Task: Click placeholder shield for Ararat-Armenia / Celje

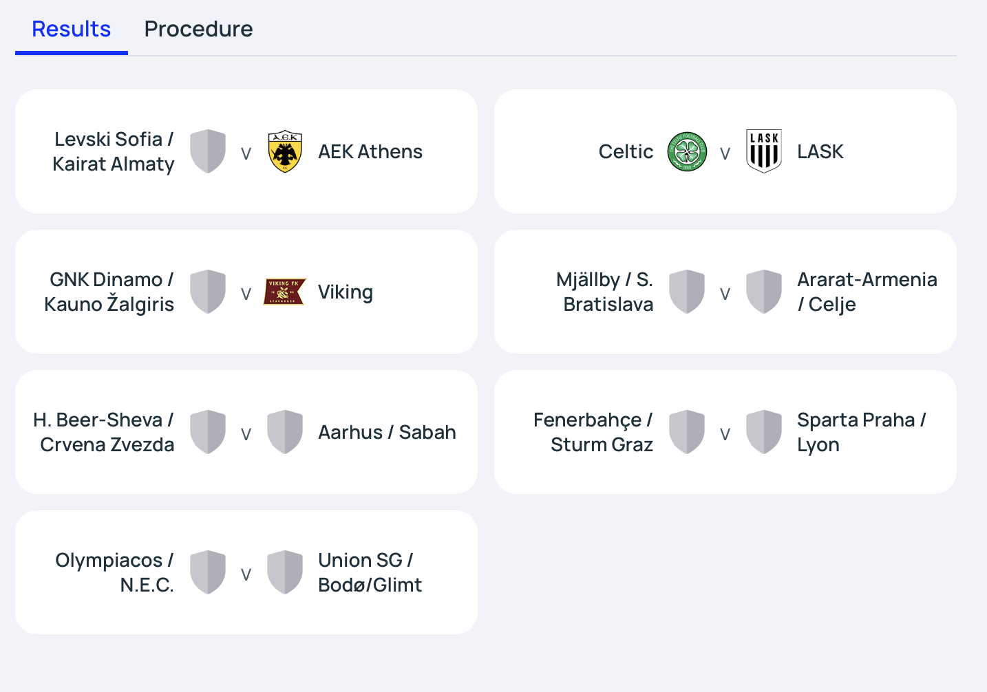Action: [x=764, y=292]
